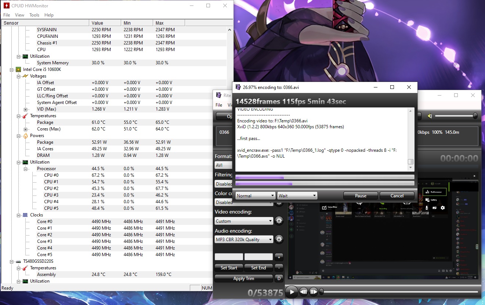Click the Intel Core i5 10600K chip icon
The width and height of the screenshot is (485, 305).
tap(18, 69)
